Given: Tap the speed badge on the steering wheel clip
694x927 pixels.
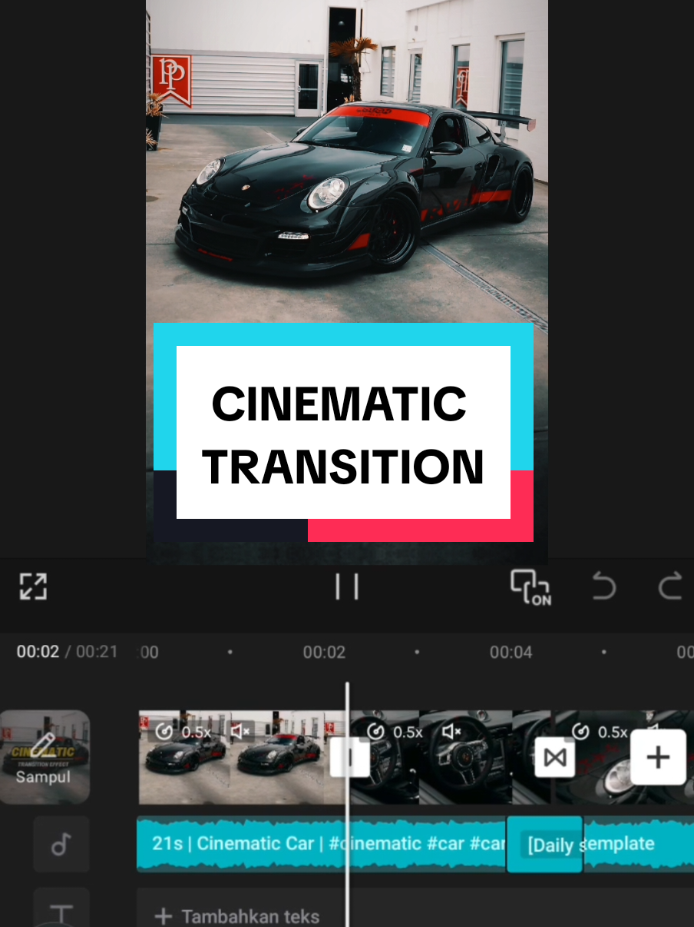Looking at the screenshot, I should 394,732.
